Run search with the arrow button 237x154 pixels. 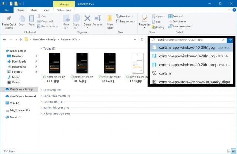[230, 40]
